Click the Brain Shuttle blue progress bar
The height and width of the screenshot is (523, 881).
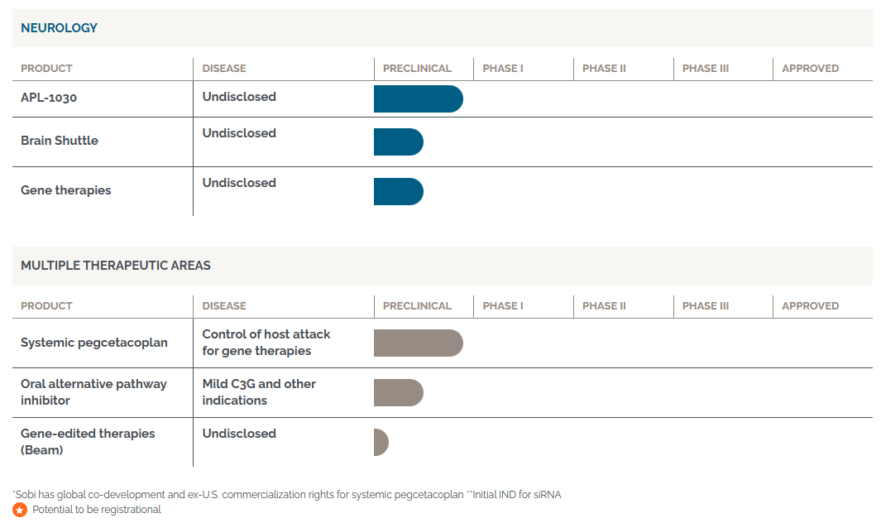tap(398, 142)
